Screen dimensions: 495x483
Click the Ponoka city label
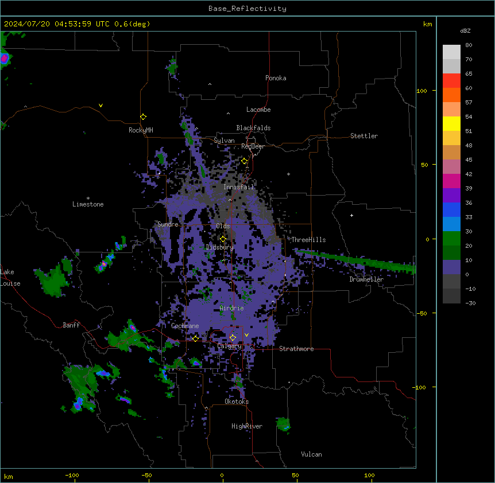click(276, 78)
